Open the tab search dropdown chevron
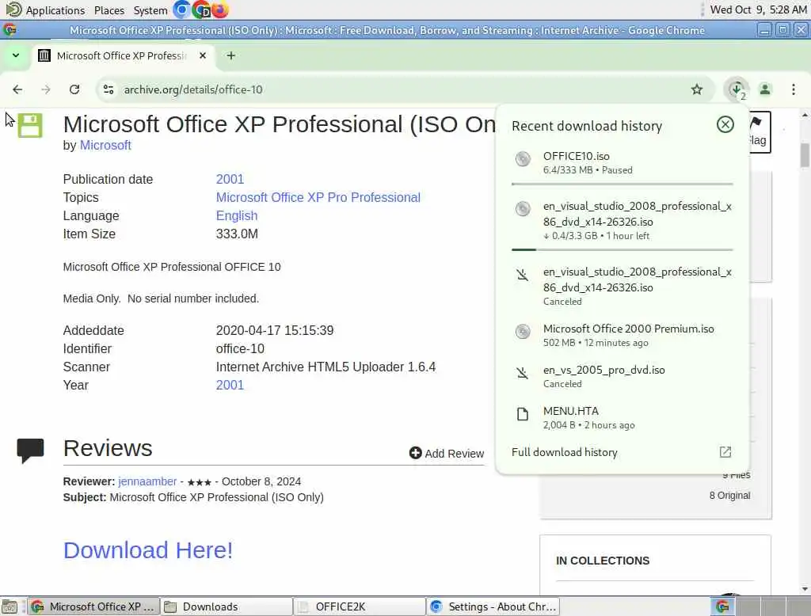 coord(16,55)
